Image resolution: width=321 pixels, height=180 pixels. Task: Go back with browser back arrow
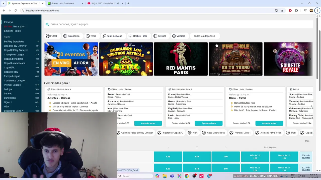[4, 10]
